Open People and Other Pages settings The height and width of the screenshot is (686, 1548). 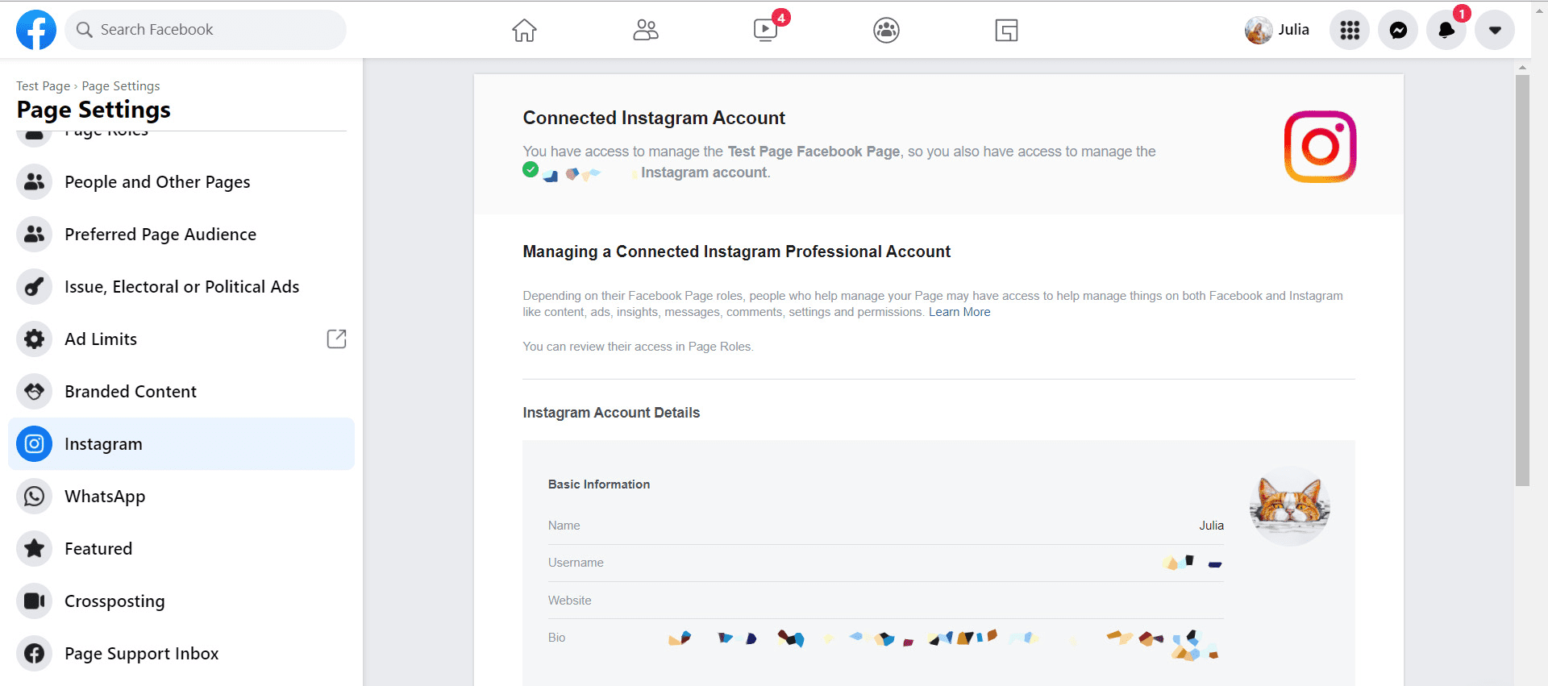point(181,182)
